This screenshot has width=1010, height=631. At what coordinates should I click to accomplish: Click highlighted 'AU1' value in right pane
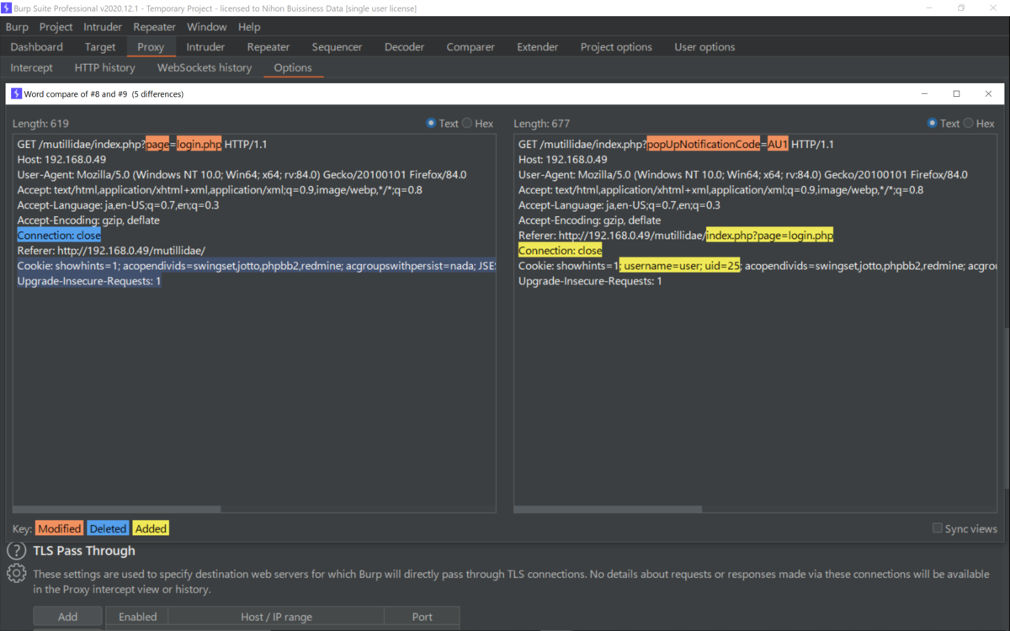[778, 145]
